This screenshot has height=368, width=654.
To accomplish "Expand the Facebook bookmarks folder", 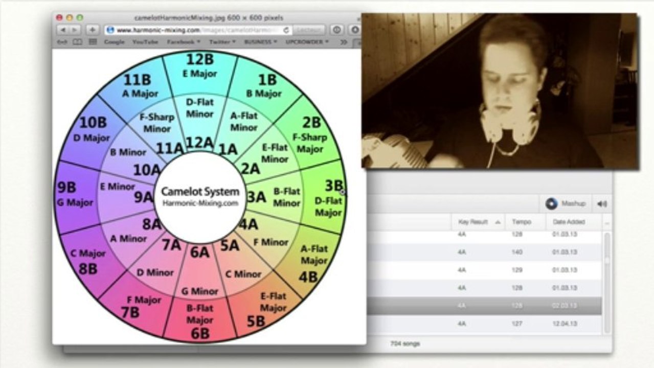I will pyautogui.click(x=183, y=42).
